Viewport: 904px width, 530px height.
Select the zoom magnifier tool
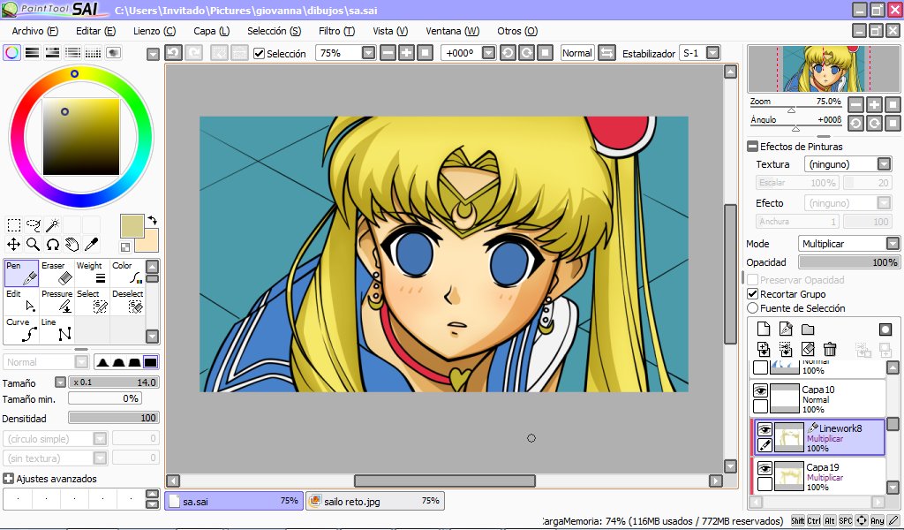34,245
